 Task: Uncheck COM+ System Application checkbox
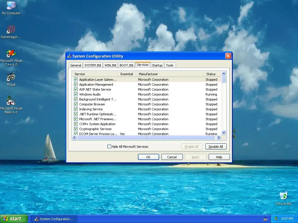point(76,124)
